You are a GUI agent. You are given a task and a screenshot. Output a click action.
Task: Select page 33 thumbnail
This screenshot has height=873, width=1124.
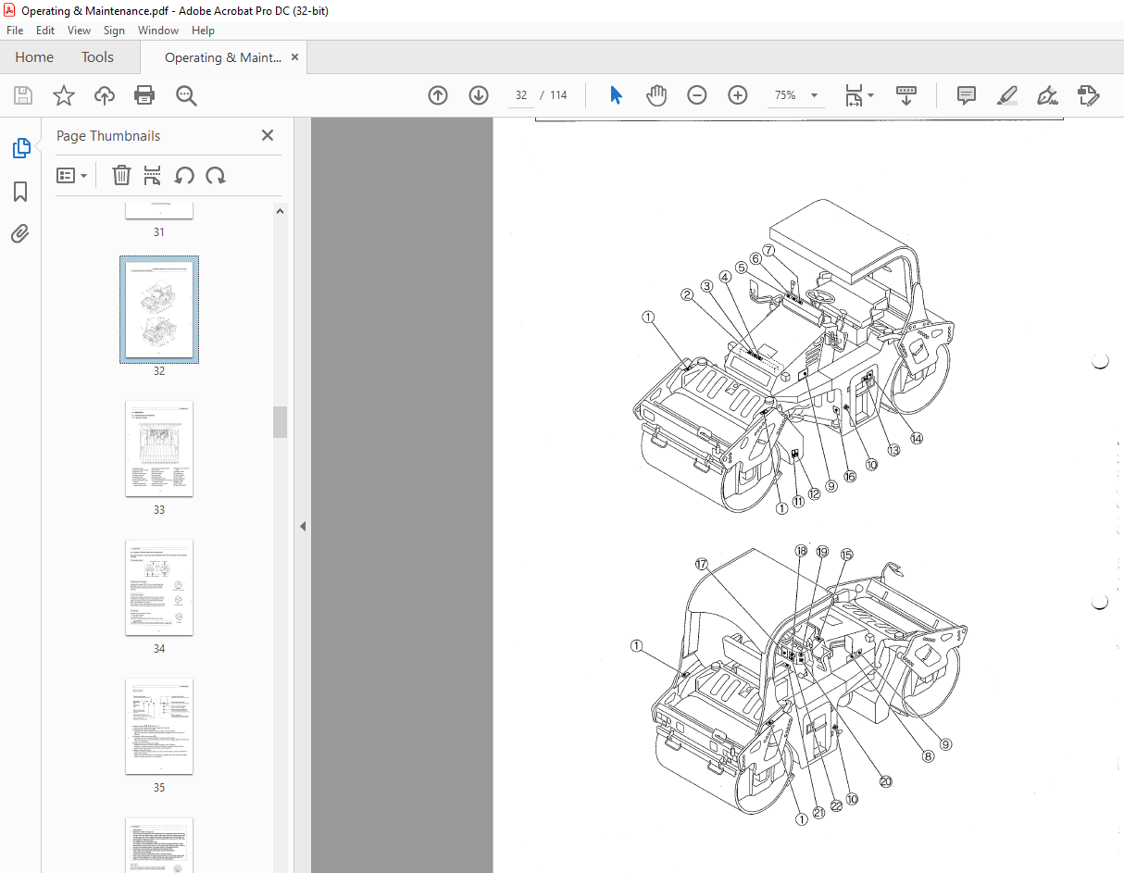(x=159, y=449)
